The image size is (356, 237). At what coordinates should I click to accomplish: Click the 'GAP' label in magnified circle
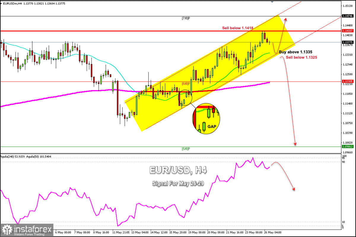pos(212,126)
